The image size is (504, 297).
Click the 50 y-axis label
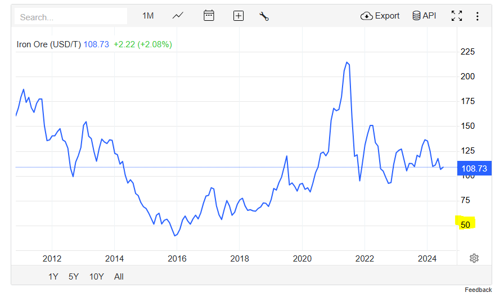(x=465, y=225)
